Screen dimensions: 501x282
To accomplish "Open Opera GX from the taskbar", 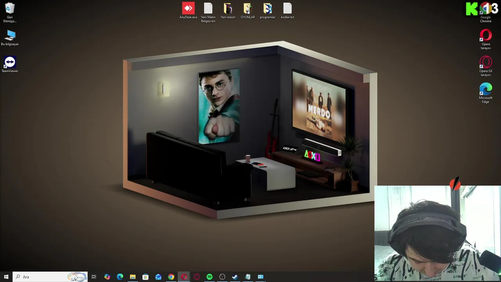I will [196, 277].
